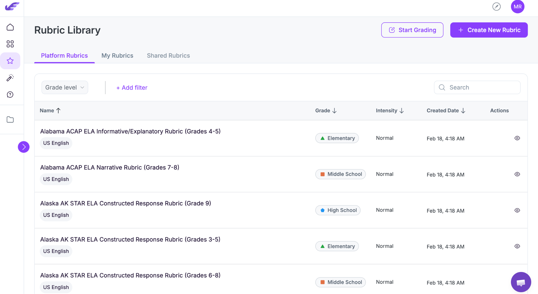Open Alaska AK STAR Rubric (Grades 6-8)

coord(130,275)
